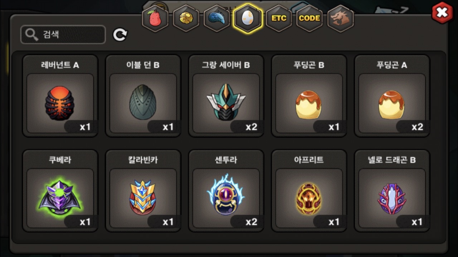458x257 pixels.
Task: Choose the 칼라빈카 gold armored egg
Action: point(143,191)
